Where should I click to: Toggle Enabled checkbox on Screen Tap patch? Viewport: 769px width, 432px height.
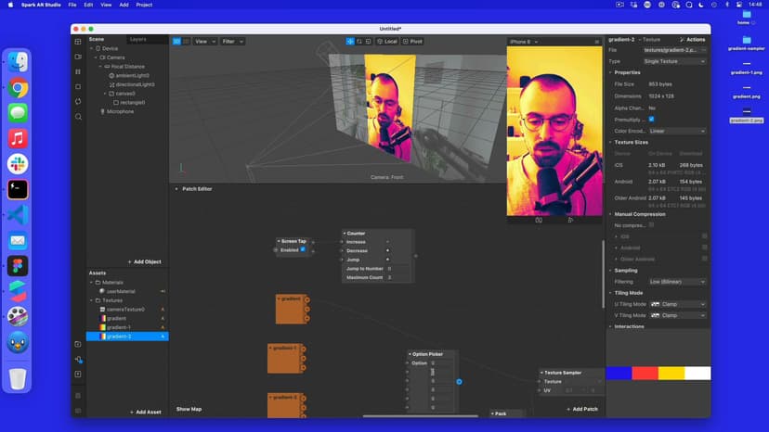click(303, 249)
